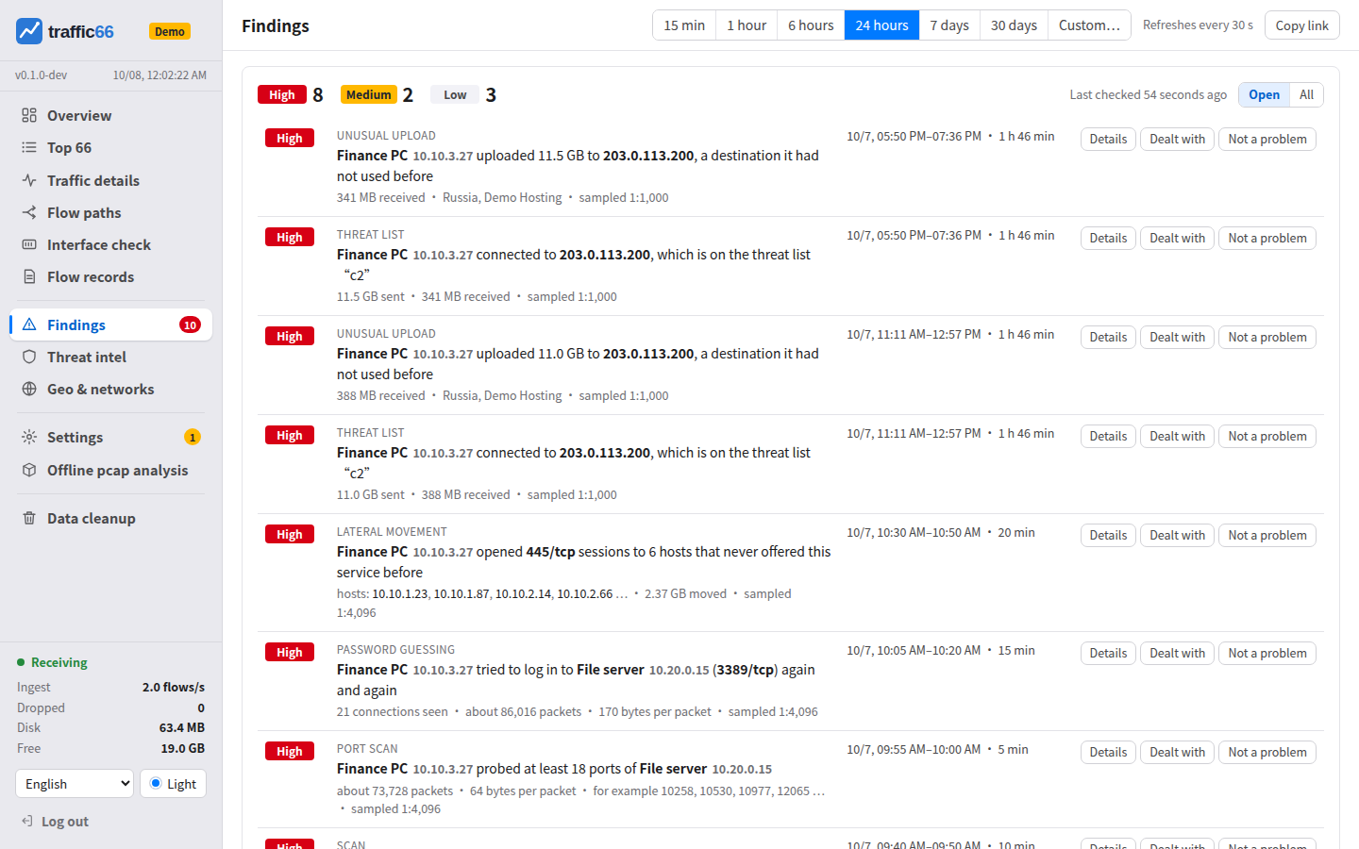This screenshot has height=849, width=1359.
Task: Click the Data cleanup trash icon
Action: pos(29,518)
